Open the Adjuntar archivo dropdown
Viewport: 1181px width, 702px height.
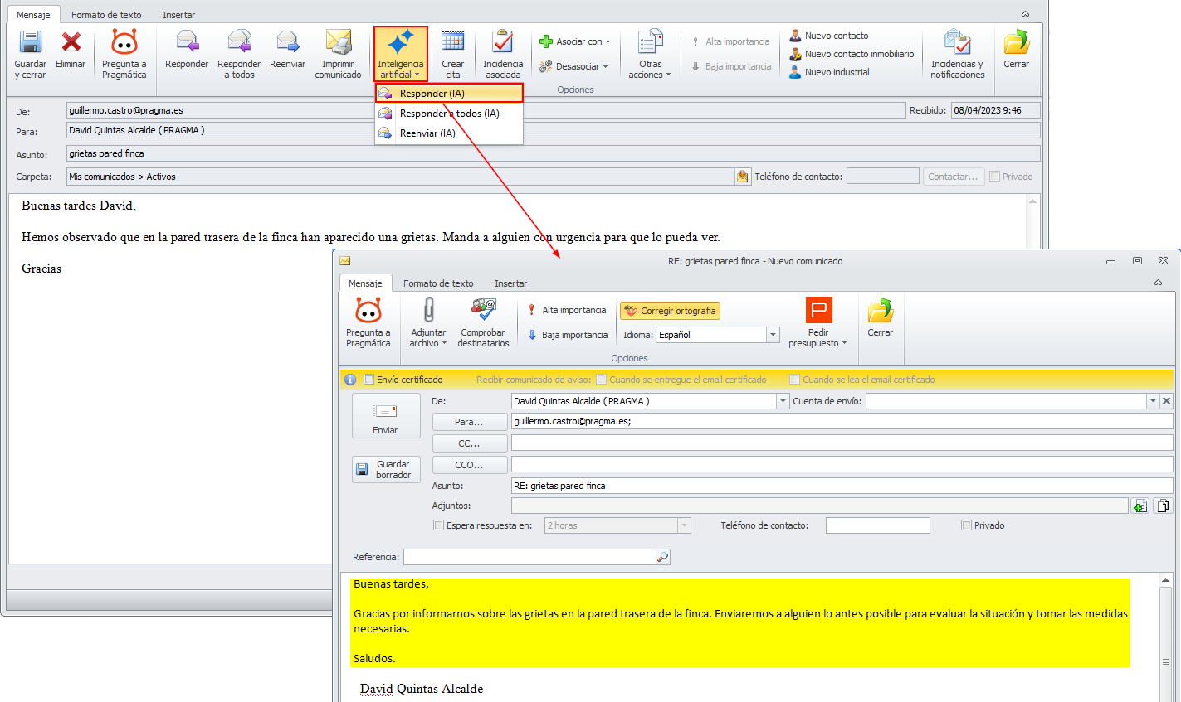(x=428, y=323)
